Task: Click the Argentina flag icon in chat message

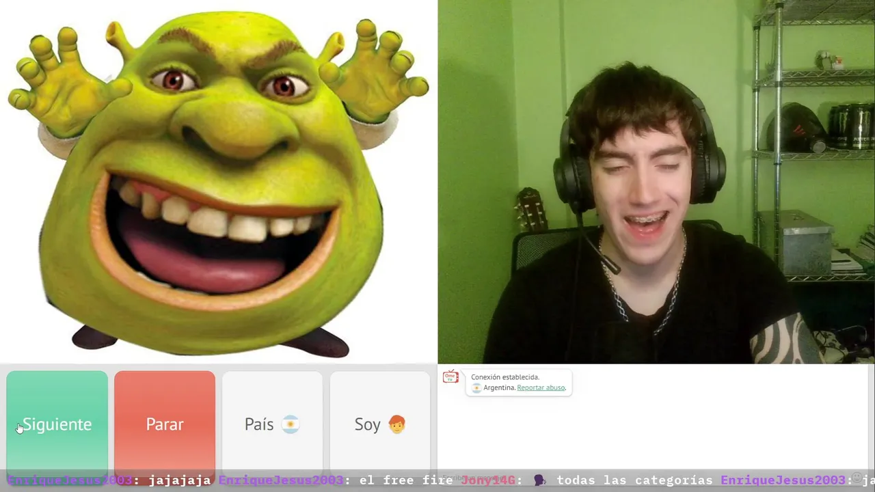Action: 476,387
